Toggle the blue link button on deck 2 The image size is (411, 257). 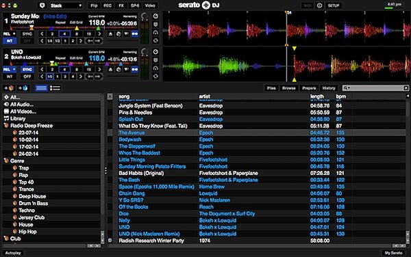135,70
